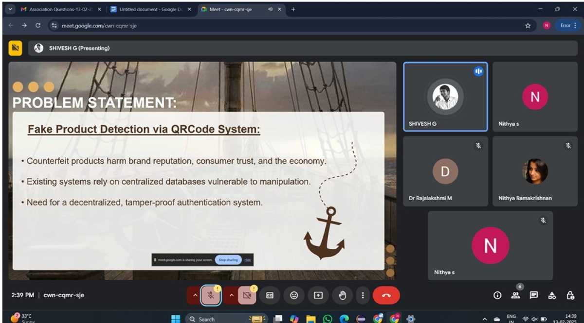The width and height of the screenshot is (584, 323).
Task: Go forward in browser
Action: click(24, 25)
